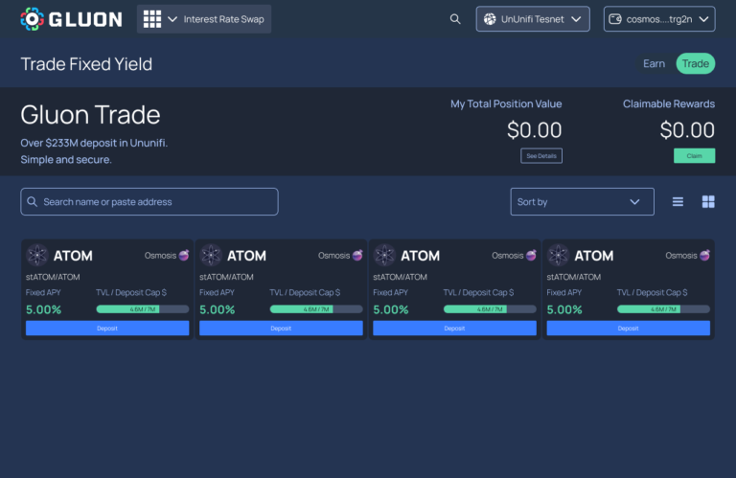Click the ATOM token icon in the first card

point(37,255)
